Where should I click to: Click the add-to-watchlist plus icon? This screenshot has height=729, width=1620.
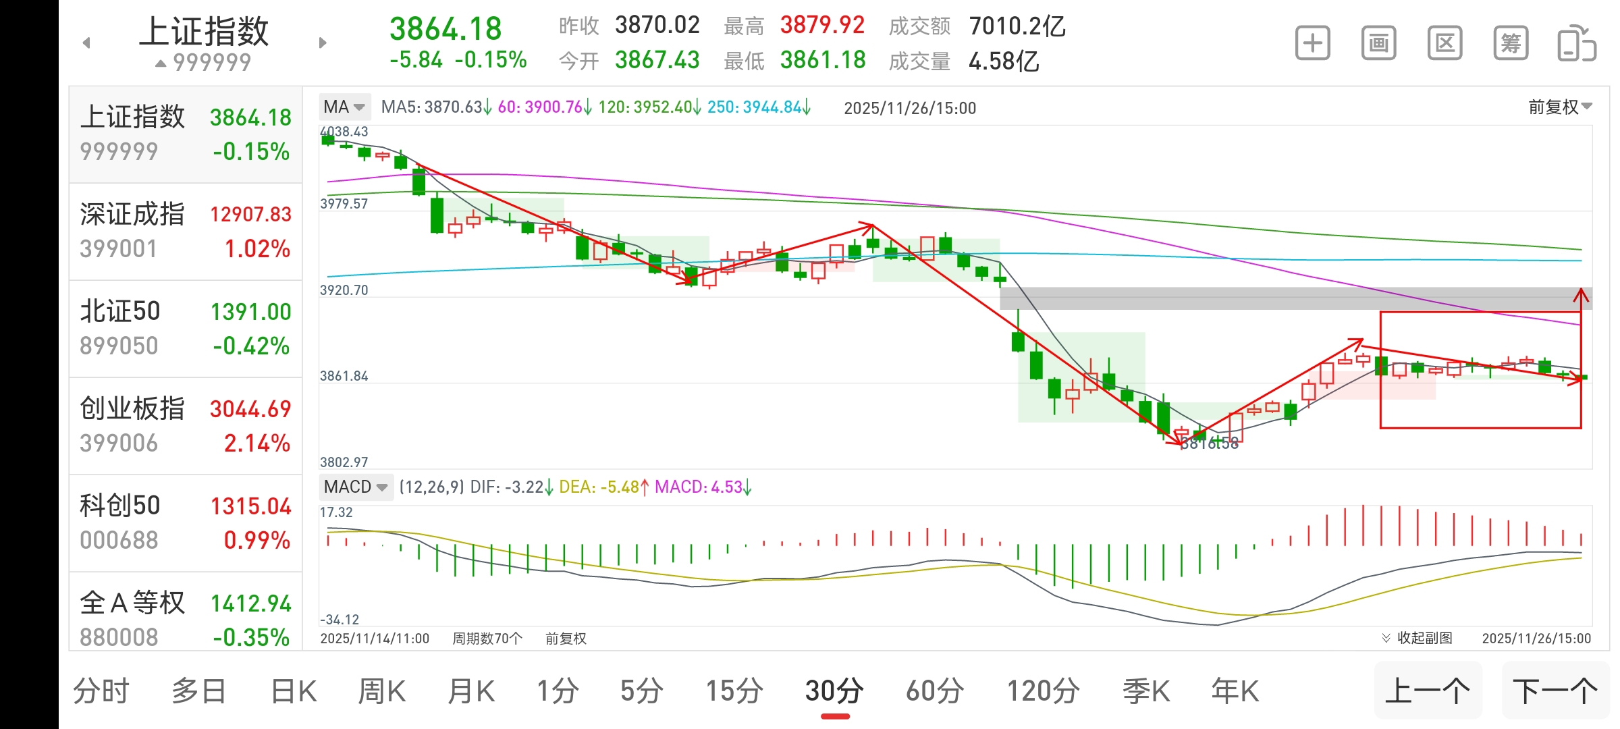1312,42
